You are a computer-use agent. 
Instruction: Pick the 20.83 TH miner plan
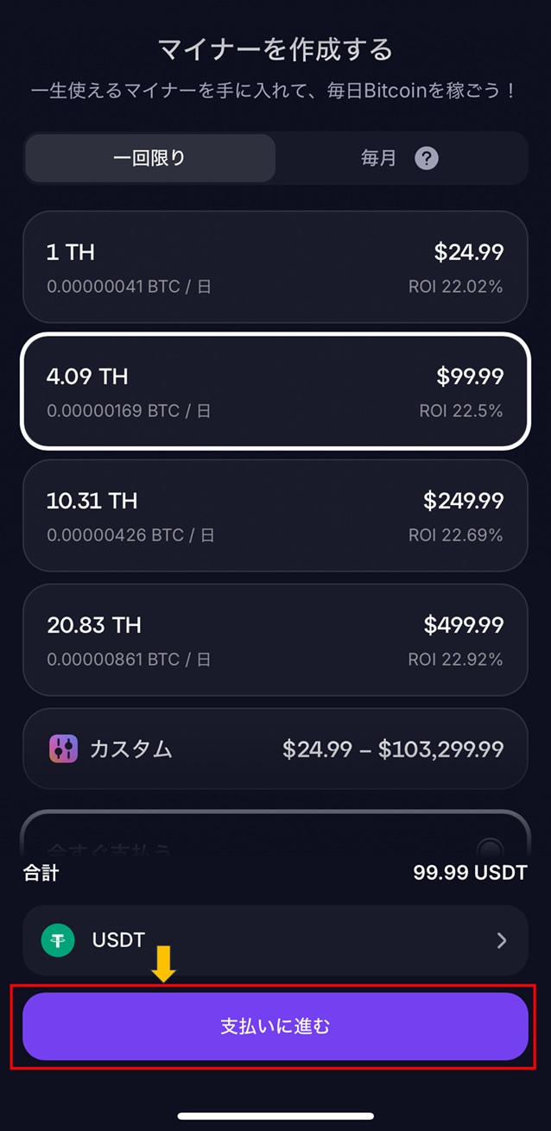pos(275,640)
